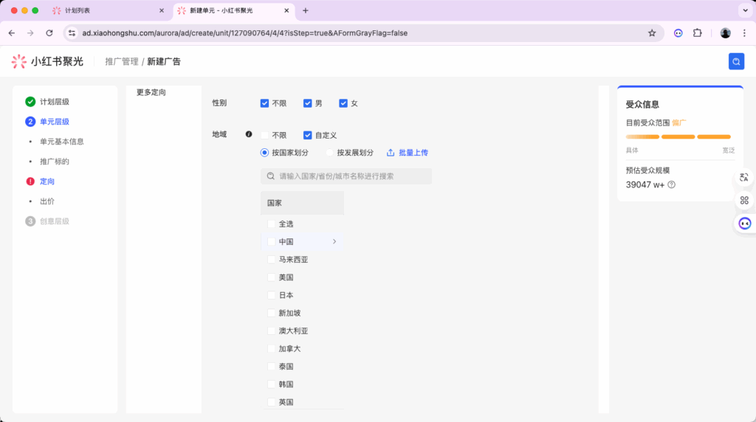This screenshot has width=756, height=422.
Task: Uncheck the gender 不限 checkbox
Action: point(264,103)
